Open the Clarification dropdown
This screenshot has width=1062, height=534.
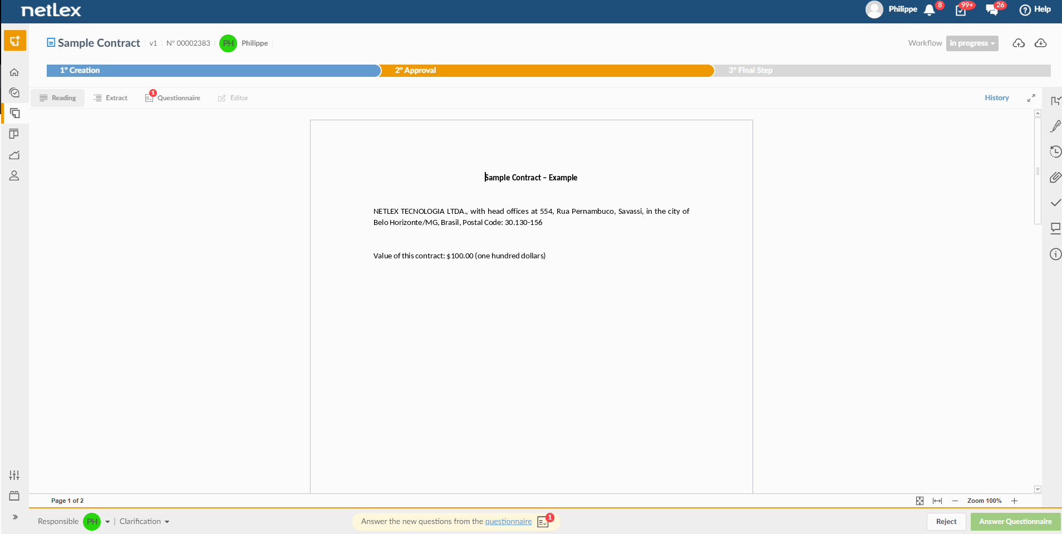pos(144,522)
